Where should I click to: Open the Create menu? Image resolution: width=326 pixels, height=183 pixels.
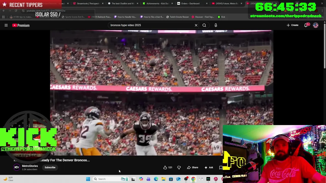(292, 25)
